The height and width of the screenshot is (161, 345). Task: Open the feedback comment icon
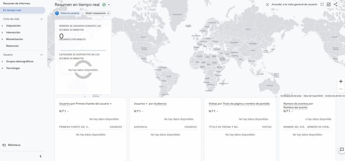click(342, 150)
